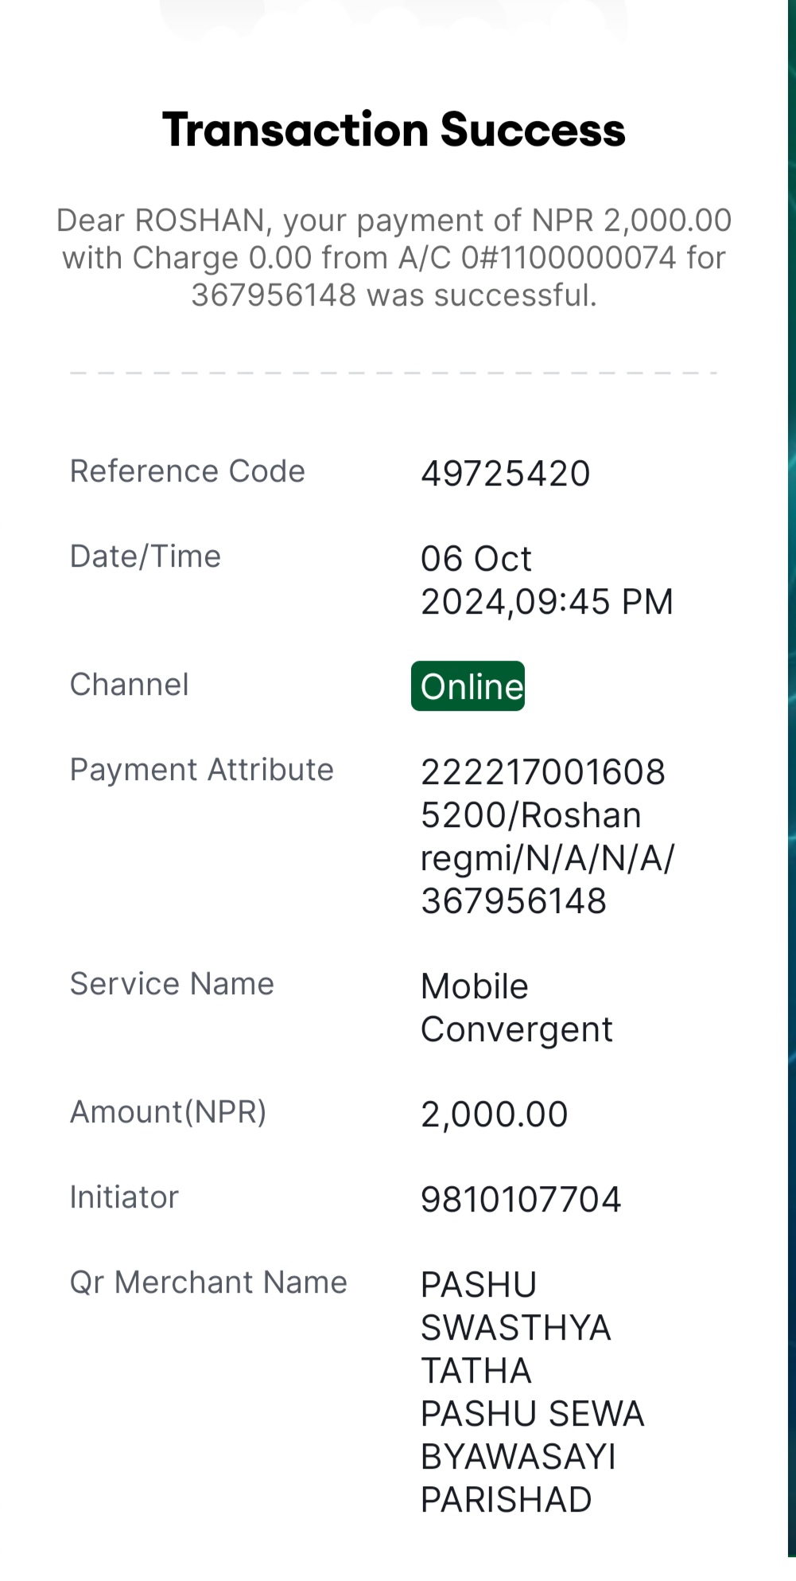796x1581 pixels.
Task: Tap the Online channel badge
Action: 468,685
